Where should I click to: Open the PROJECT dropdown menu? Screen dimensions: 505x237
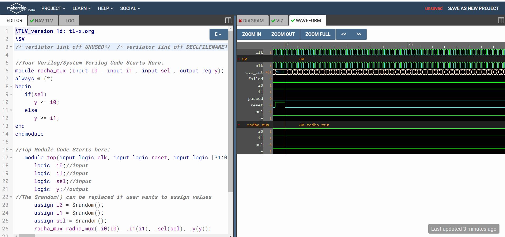53,8
